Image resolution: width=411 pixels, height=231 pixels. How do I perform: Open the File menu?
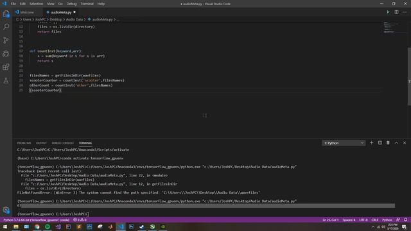pyautogui.click(x=13, y=4)
